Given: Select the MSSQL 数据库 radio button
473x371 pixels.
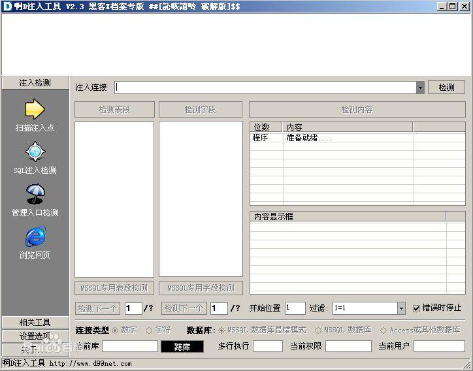Looking at the screenshot, I should tap(318, 331).
